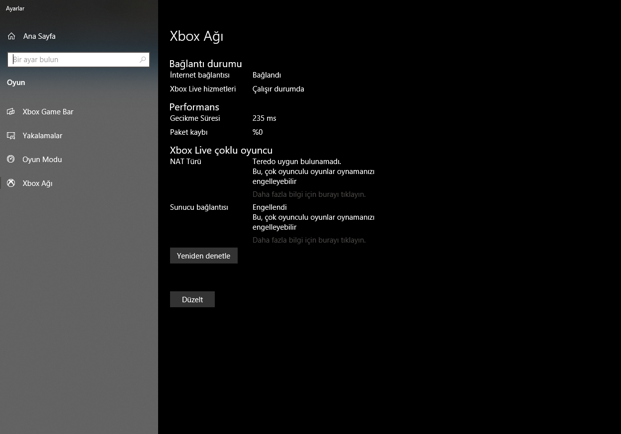
Task: Click the Yakalamalar captures icon
Action: (11, 136)
